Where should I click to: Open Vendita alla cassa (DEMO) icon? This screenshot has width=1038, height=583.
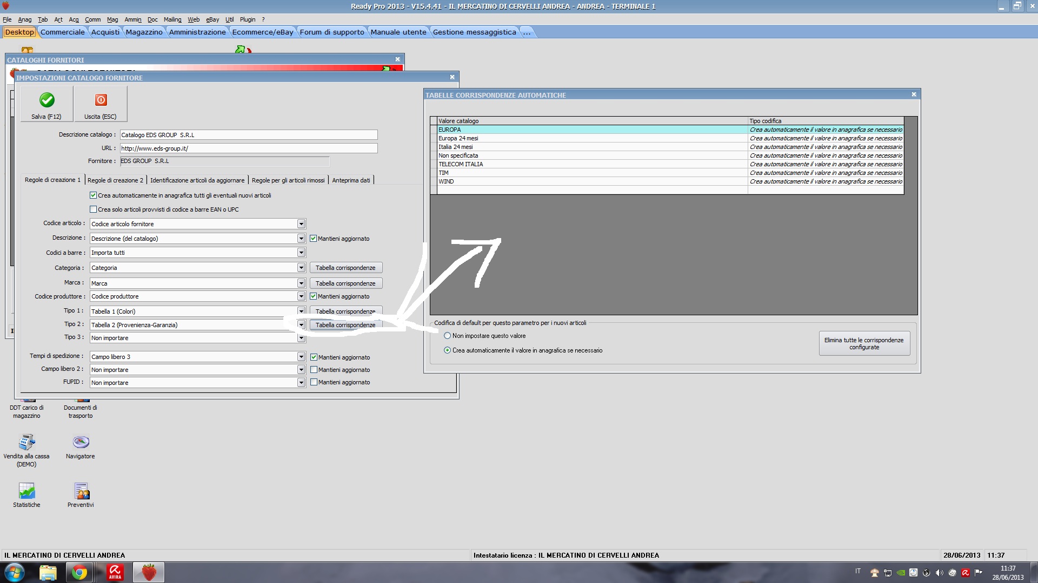(26, 442)
